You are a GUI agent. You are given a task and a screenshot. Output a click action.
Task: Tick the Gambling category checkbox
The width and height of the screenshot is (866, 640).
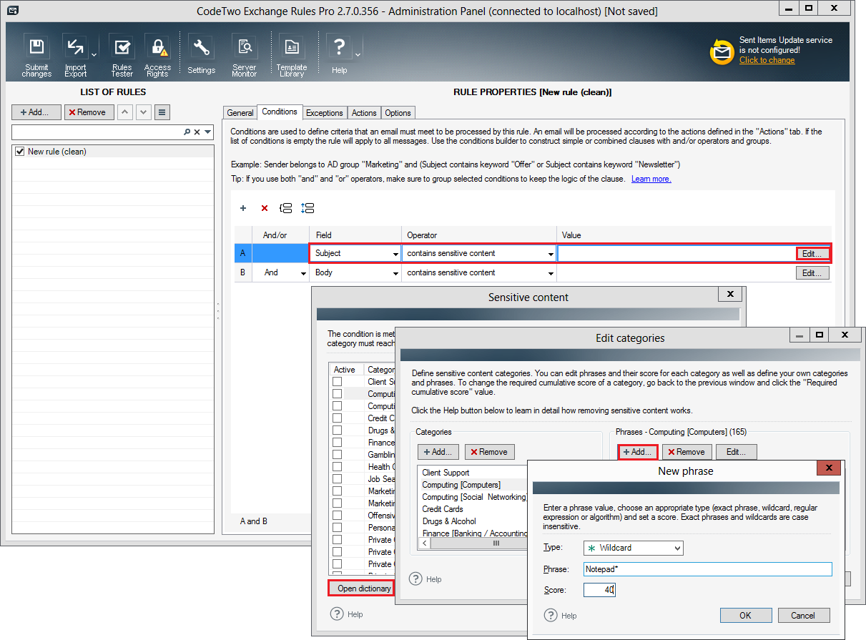pyautogui.click(x=337, y=455)
